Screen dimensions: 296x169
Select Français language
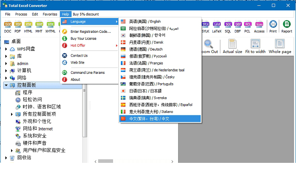tap(160, 63)
